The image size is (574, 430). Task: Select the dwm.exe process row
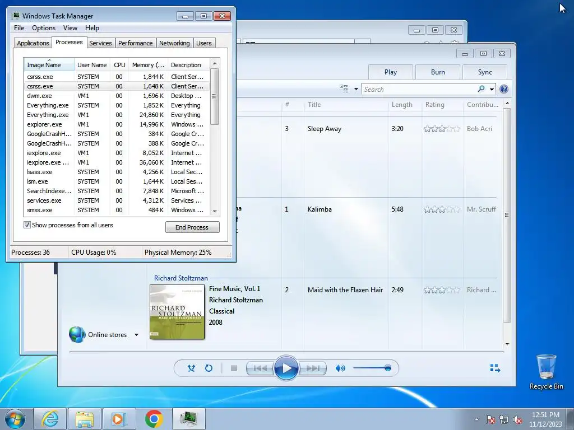(x=117, y=96)
